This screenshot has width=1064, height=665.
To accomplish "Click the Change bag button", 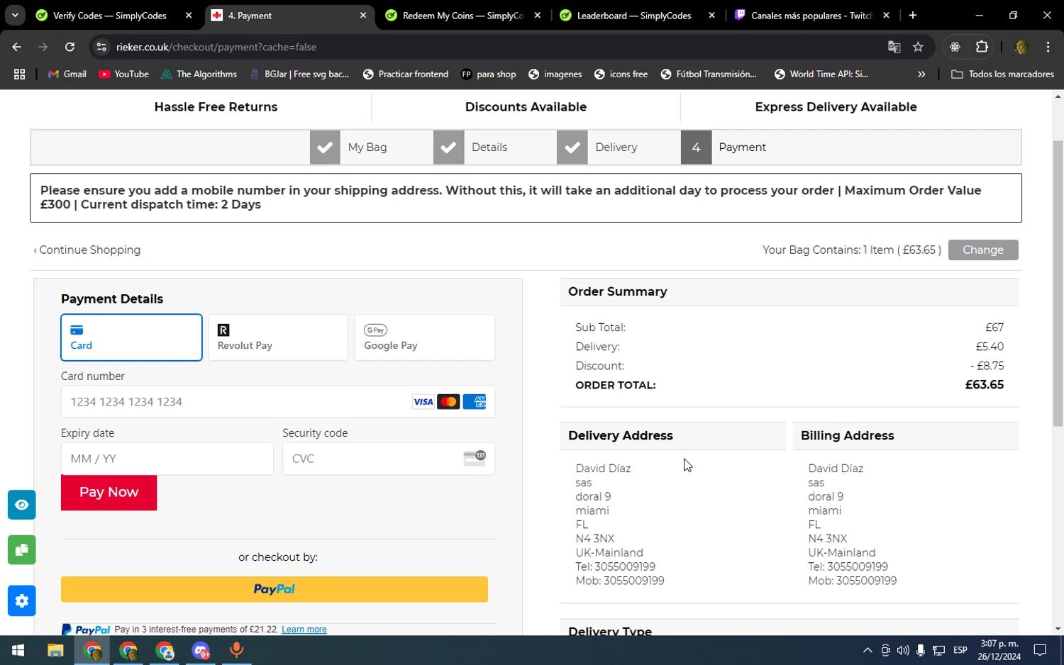I will pyautogui.click(x=983, y=250).
